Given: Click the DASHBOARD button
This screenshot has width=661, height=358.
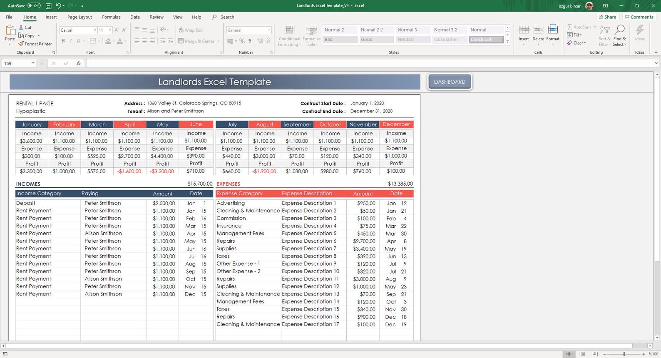Looking at the screenshot, I should 450,82.
